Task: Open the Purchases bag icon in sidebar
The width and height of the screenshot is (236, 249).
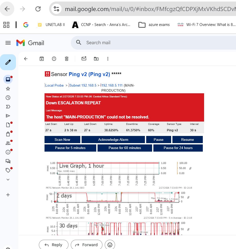Action: point(8,134)
